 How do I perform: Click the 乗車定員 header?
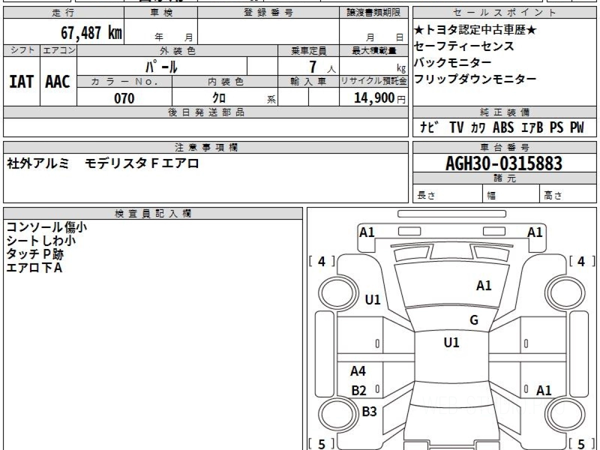[308, 50]
